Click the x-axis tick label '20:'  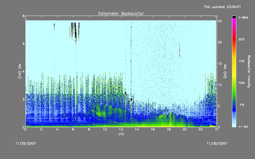pyautogui.click(x=185, y=129)
